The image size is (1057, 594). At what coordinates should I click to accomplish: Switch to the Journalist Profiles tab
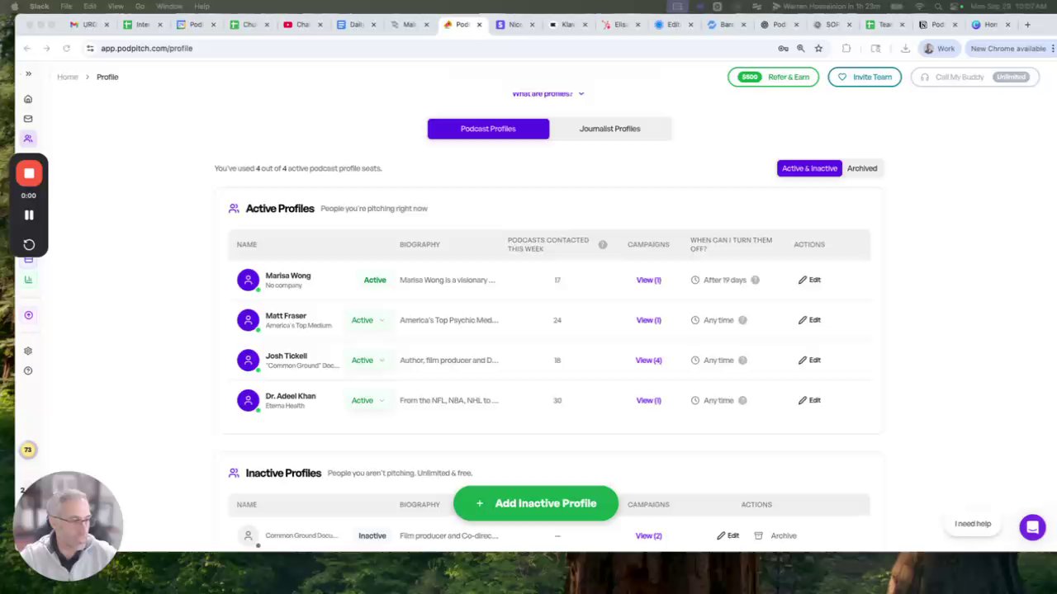pyautogui.click(x=609, y=129)
